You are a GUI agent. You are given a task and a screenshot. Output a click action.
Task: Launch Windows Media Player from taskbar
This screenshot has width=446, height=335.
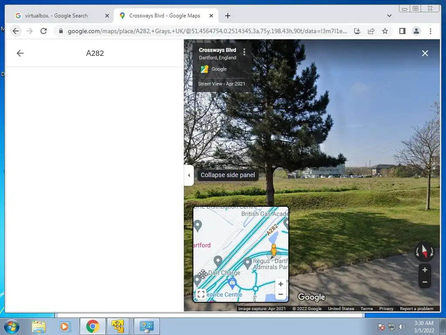pos(65,326)
